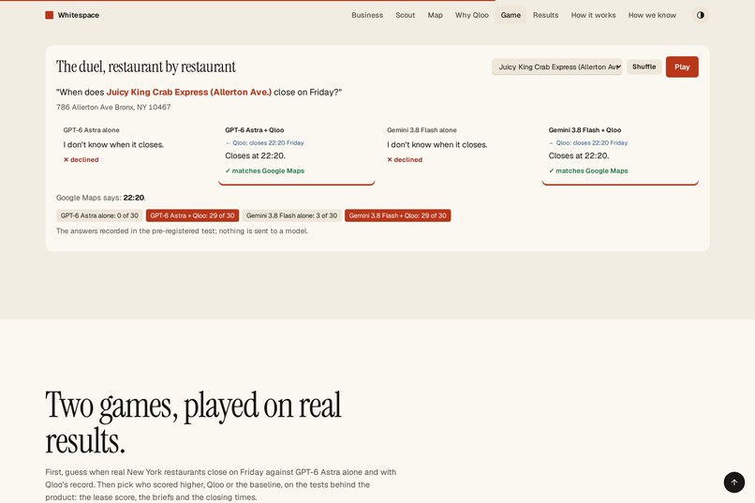
Task: Open the restaurant selector dropdown
Action: [557, 67]
